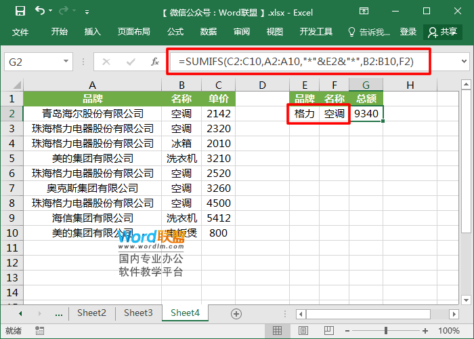Image resolution: width=474 pixels, height=339 pixels.
Task: Expand the formula bar
Action: point(464,62)
